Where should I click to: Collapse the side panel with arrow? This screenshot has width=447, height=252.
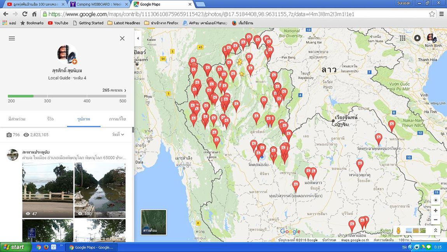138,38
